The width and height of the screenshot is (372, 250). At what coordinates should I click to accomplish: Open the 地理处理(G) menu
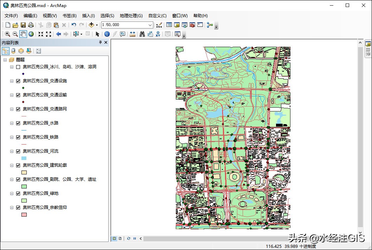click(131, 16)
